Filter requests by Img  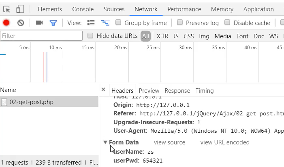coord(204,36)
